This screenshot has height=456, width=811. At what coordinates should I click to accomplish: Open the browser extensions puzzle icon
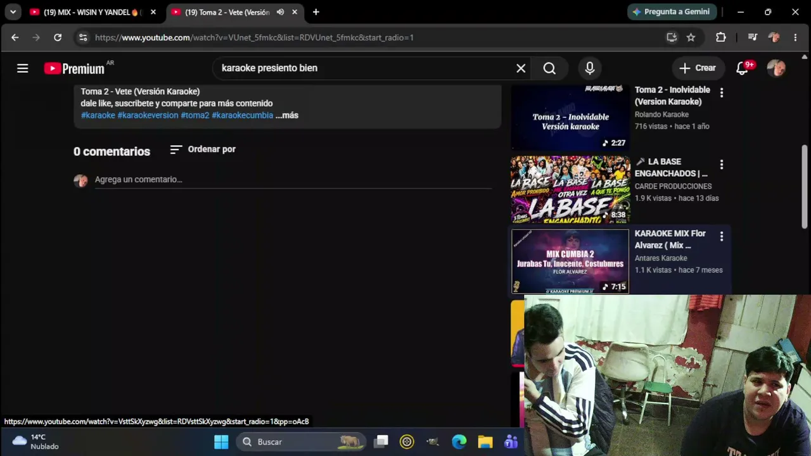click(721, 37)
